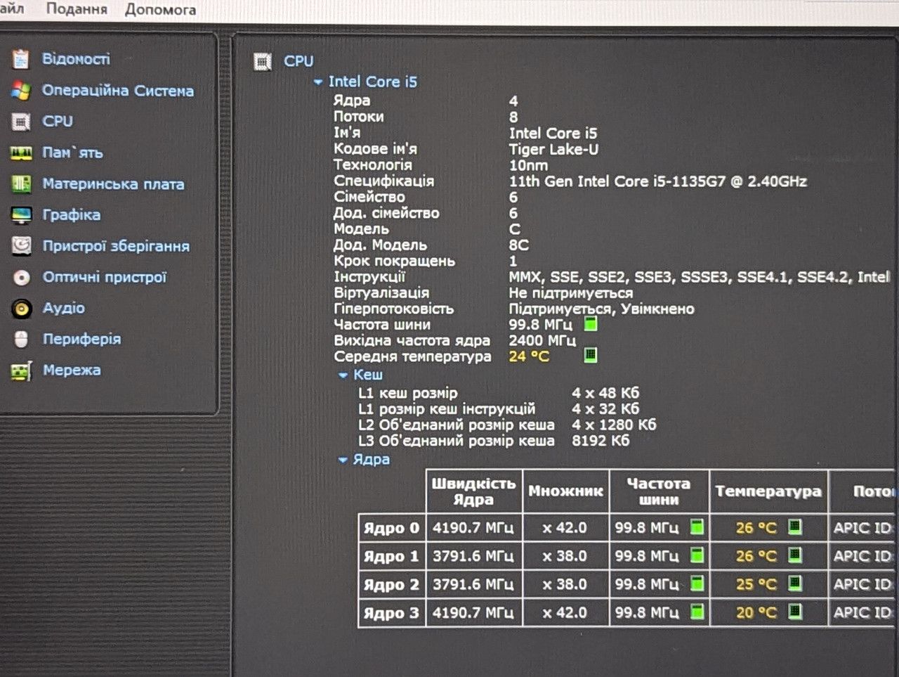Open the Подання menu
The width and height of the screenshot is (899, 677).
point(77,9)
